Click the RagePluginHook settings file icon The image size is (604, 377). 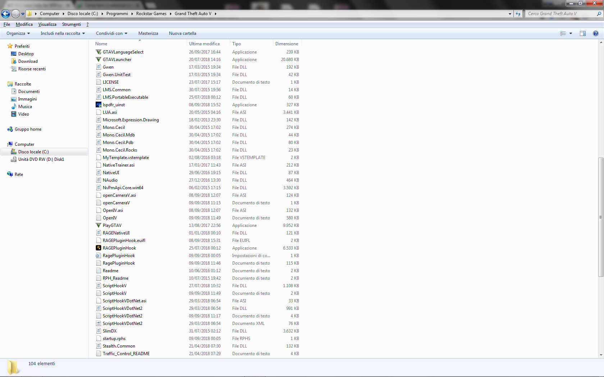point(99,256)
